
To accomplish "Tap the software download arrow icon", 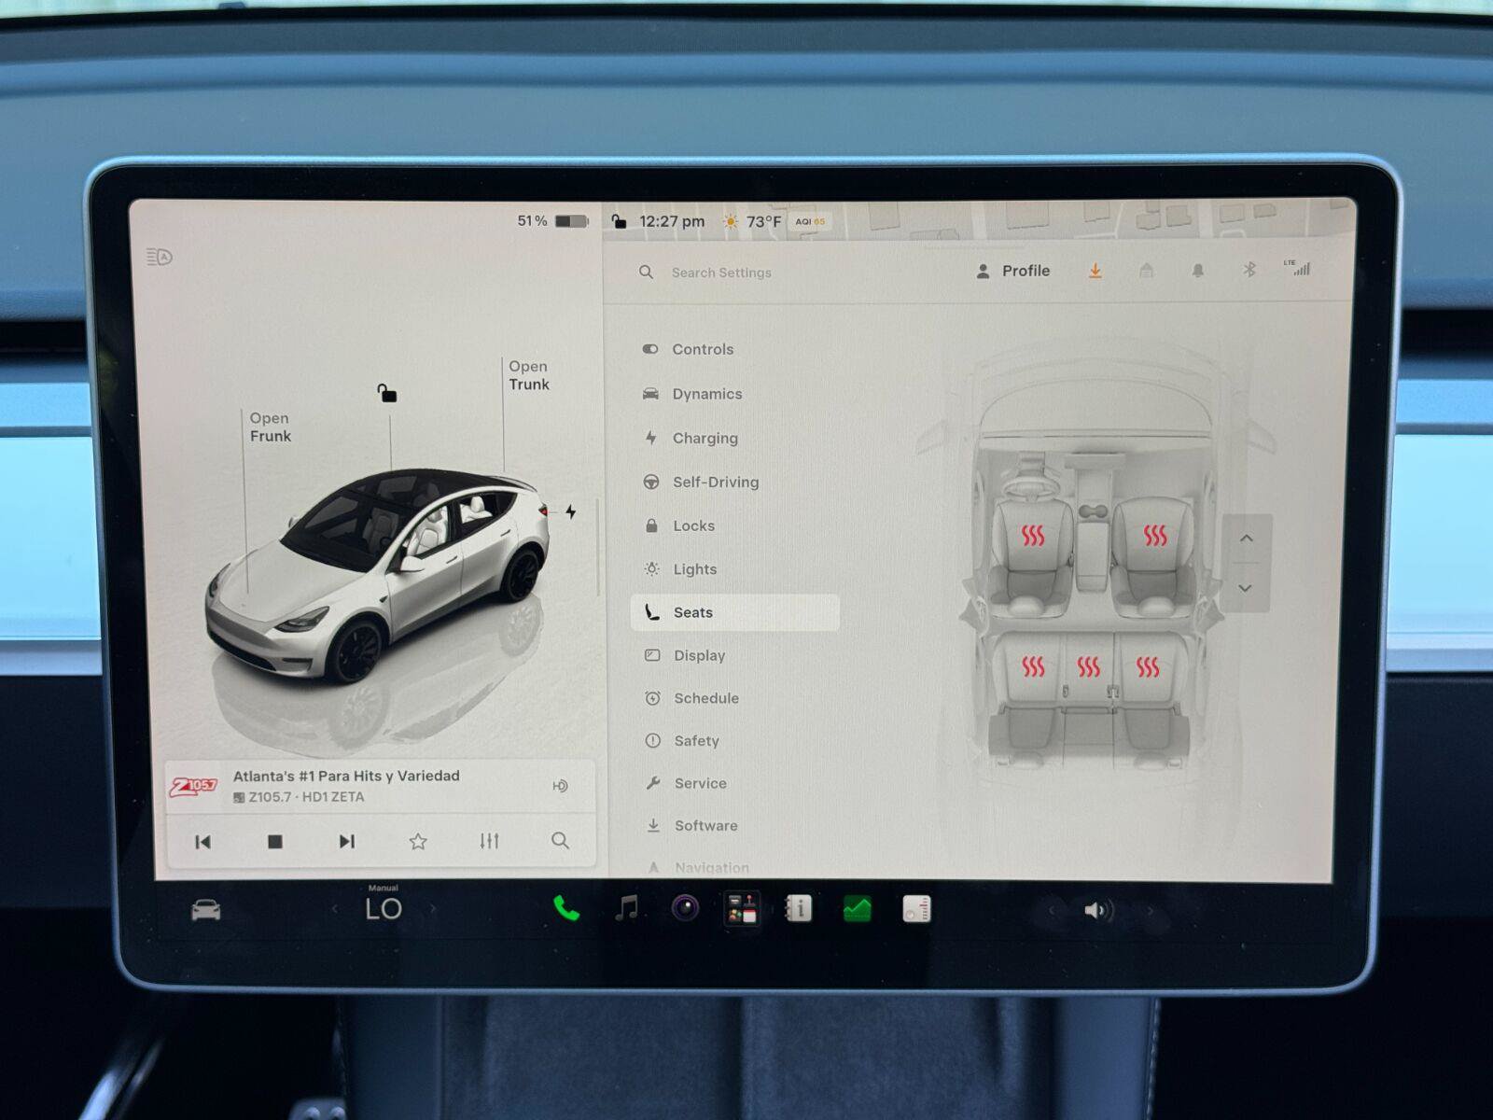I will click(1095, 271).
